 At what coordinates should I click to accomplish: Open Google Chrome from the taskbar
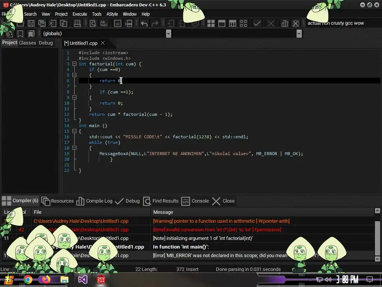28,280
